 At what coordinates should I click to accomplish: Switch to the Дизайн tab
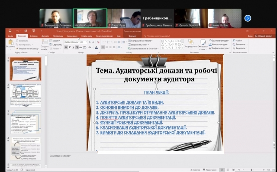[45, 36]
